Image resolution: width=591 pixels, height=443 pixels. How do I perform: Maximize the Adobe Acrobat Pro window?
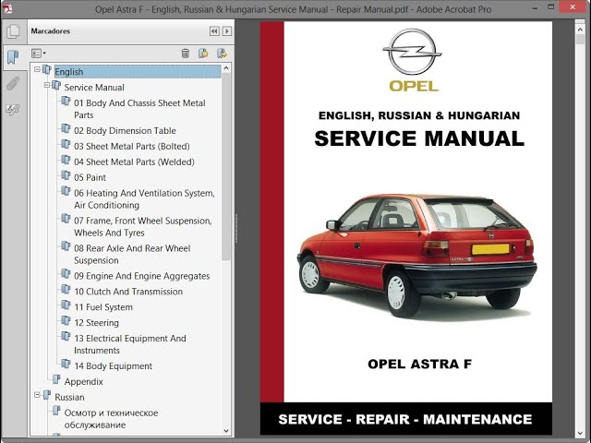(550, 7)
